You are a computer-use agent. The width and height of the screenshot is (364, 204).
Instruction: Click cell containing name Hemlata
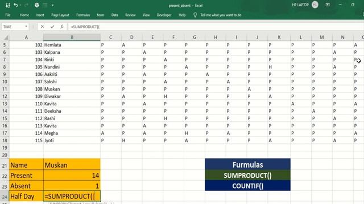coord(72,45)
